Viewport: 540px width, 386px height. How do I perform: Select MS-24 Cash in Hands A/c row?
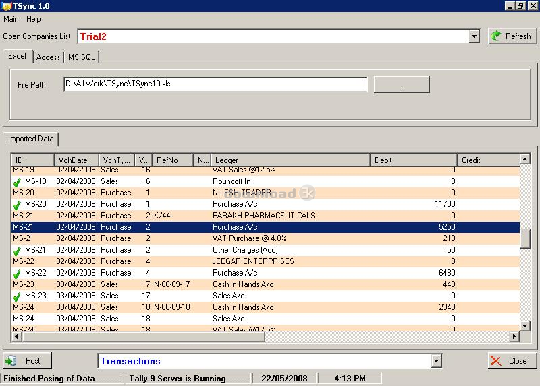[265, 307]
